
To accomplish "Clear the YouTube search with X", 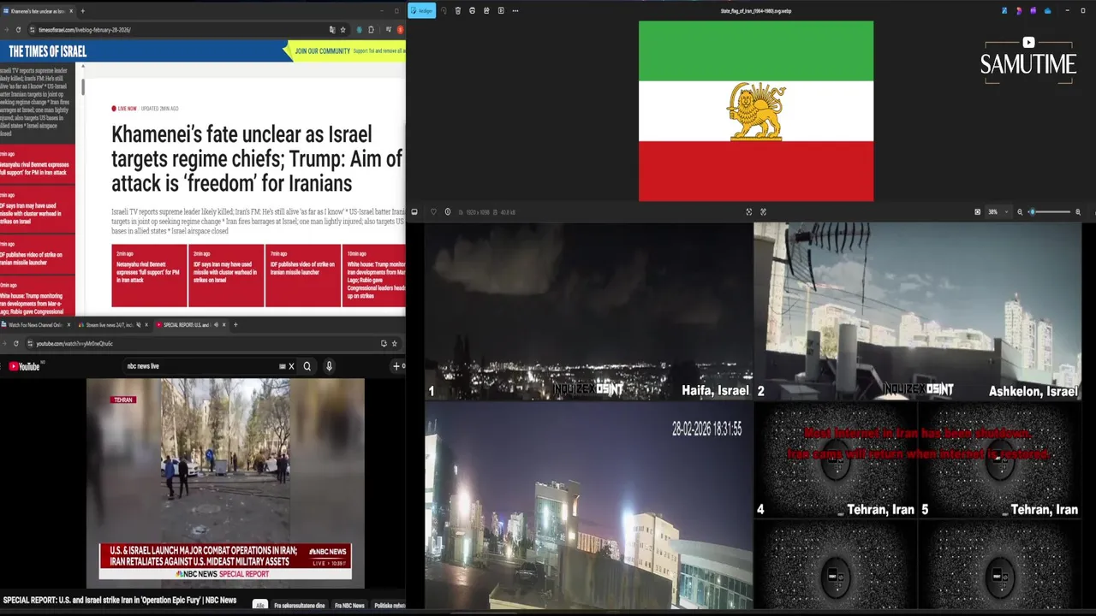I will coord(291,366).
